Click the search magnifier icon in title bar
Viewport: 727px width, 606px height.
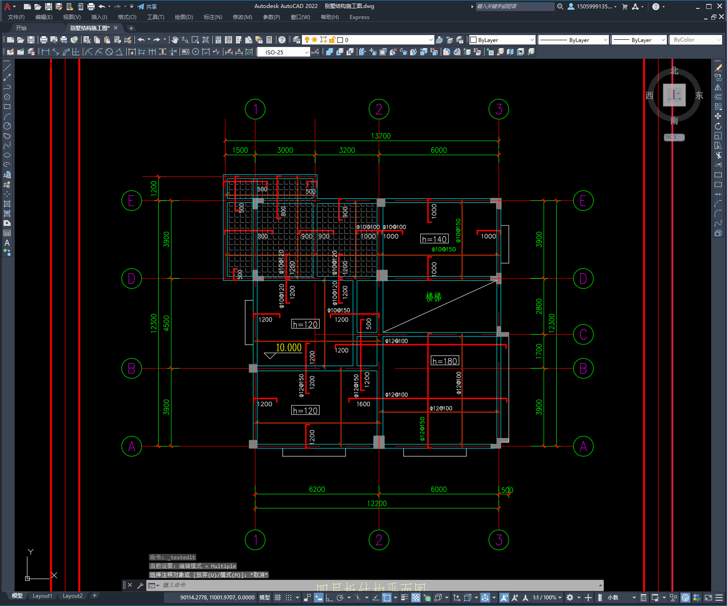pyautogui.click(x=560, y=7)
